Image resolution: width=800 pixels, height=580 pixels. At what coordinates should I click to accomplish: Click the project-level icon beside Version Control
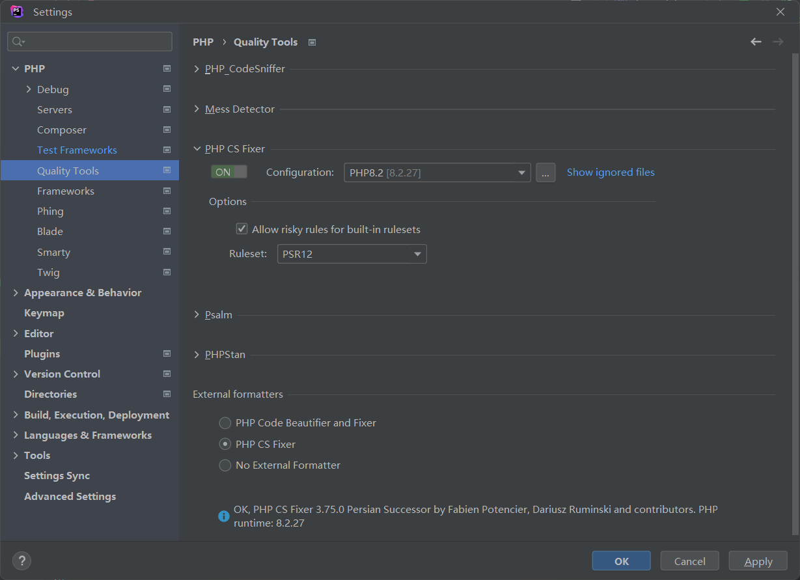point(167,374)
